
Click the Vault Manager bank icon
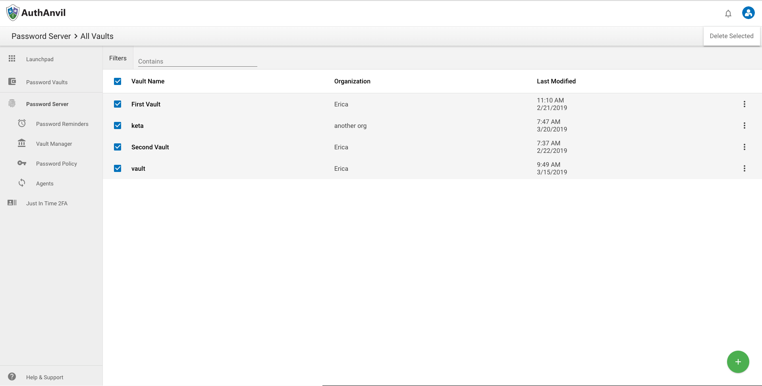[x=22, y=143]
